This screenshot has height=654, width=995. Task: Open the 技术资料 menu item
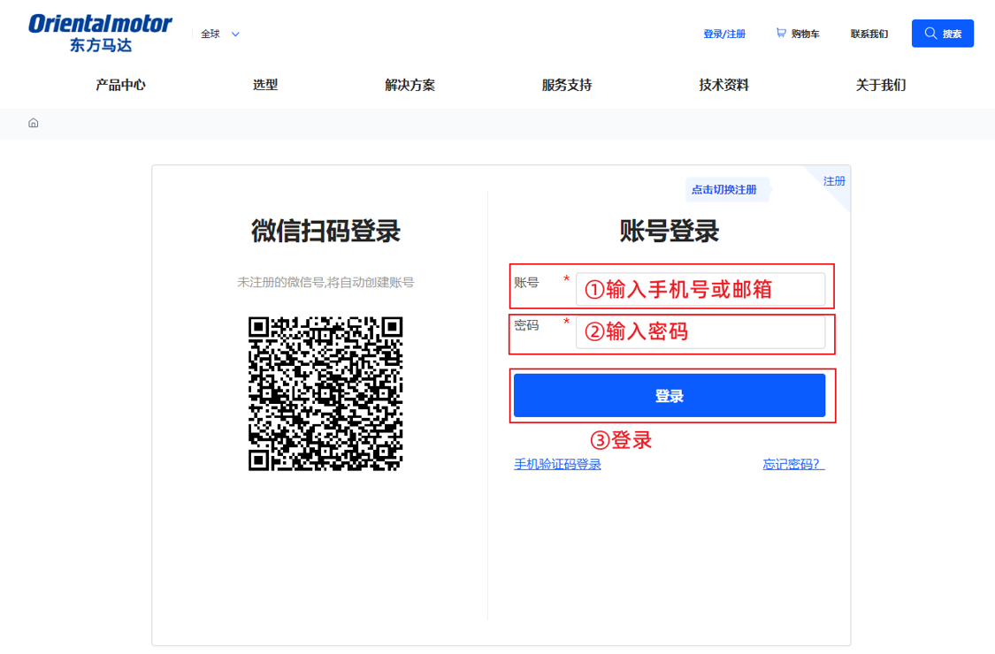click(x=723, y=84)
